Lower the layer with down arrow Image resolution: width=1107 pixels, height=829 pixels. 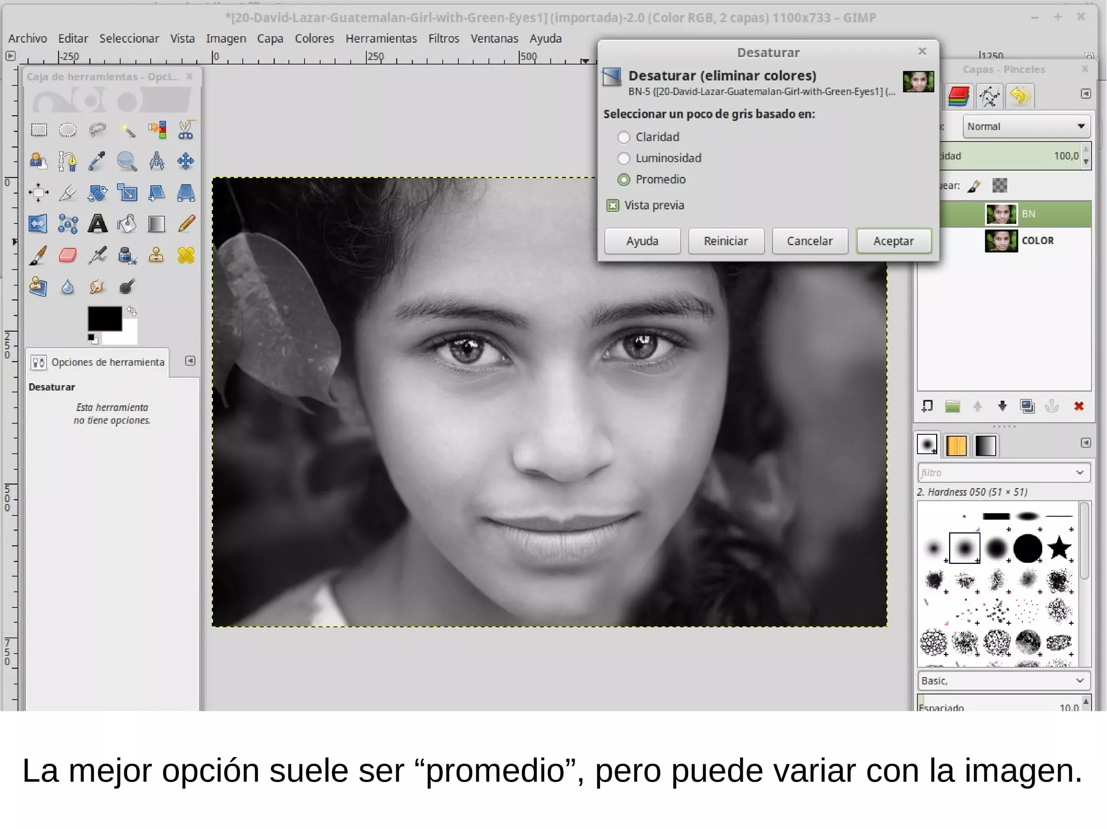click(x=1003, y=407)
